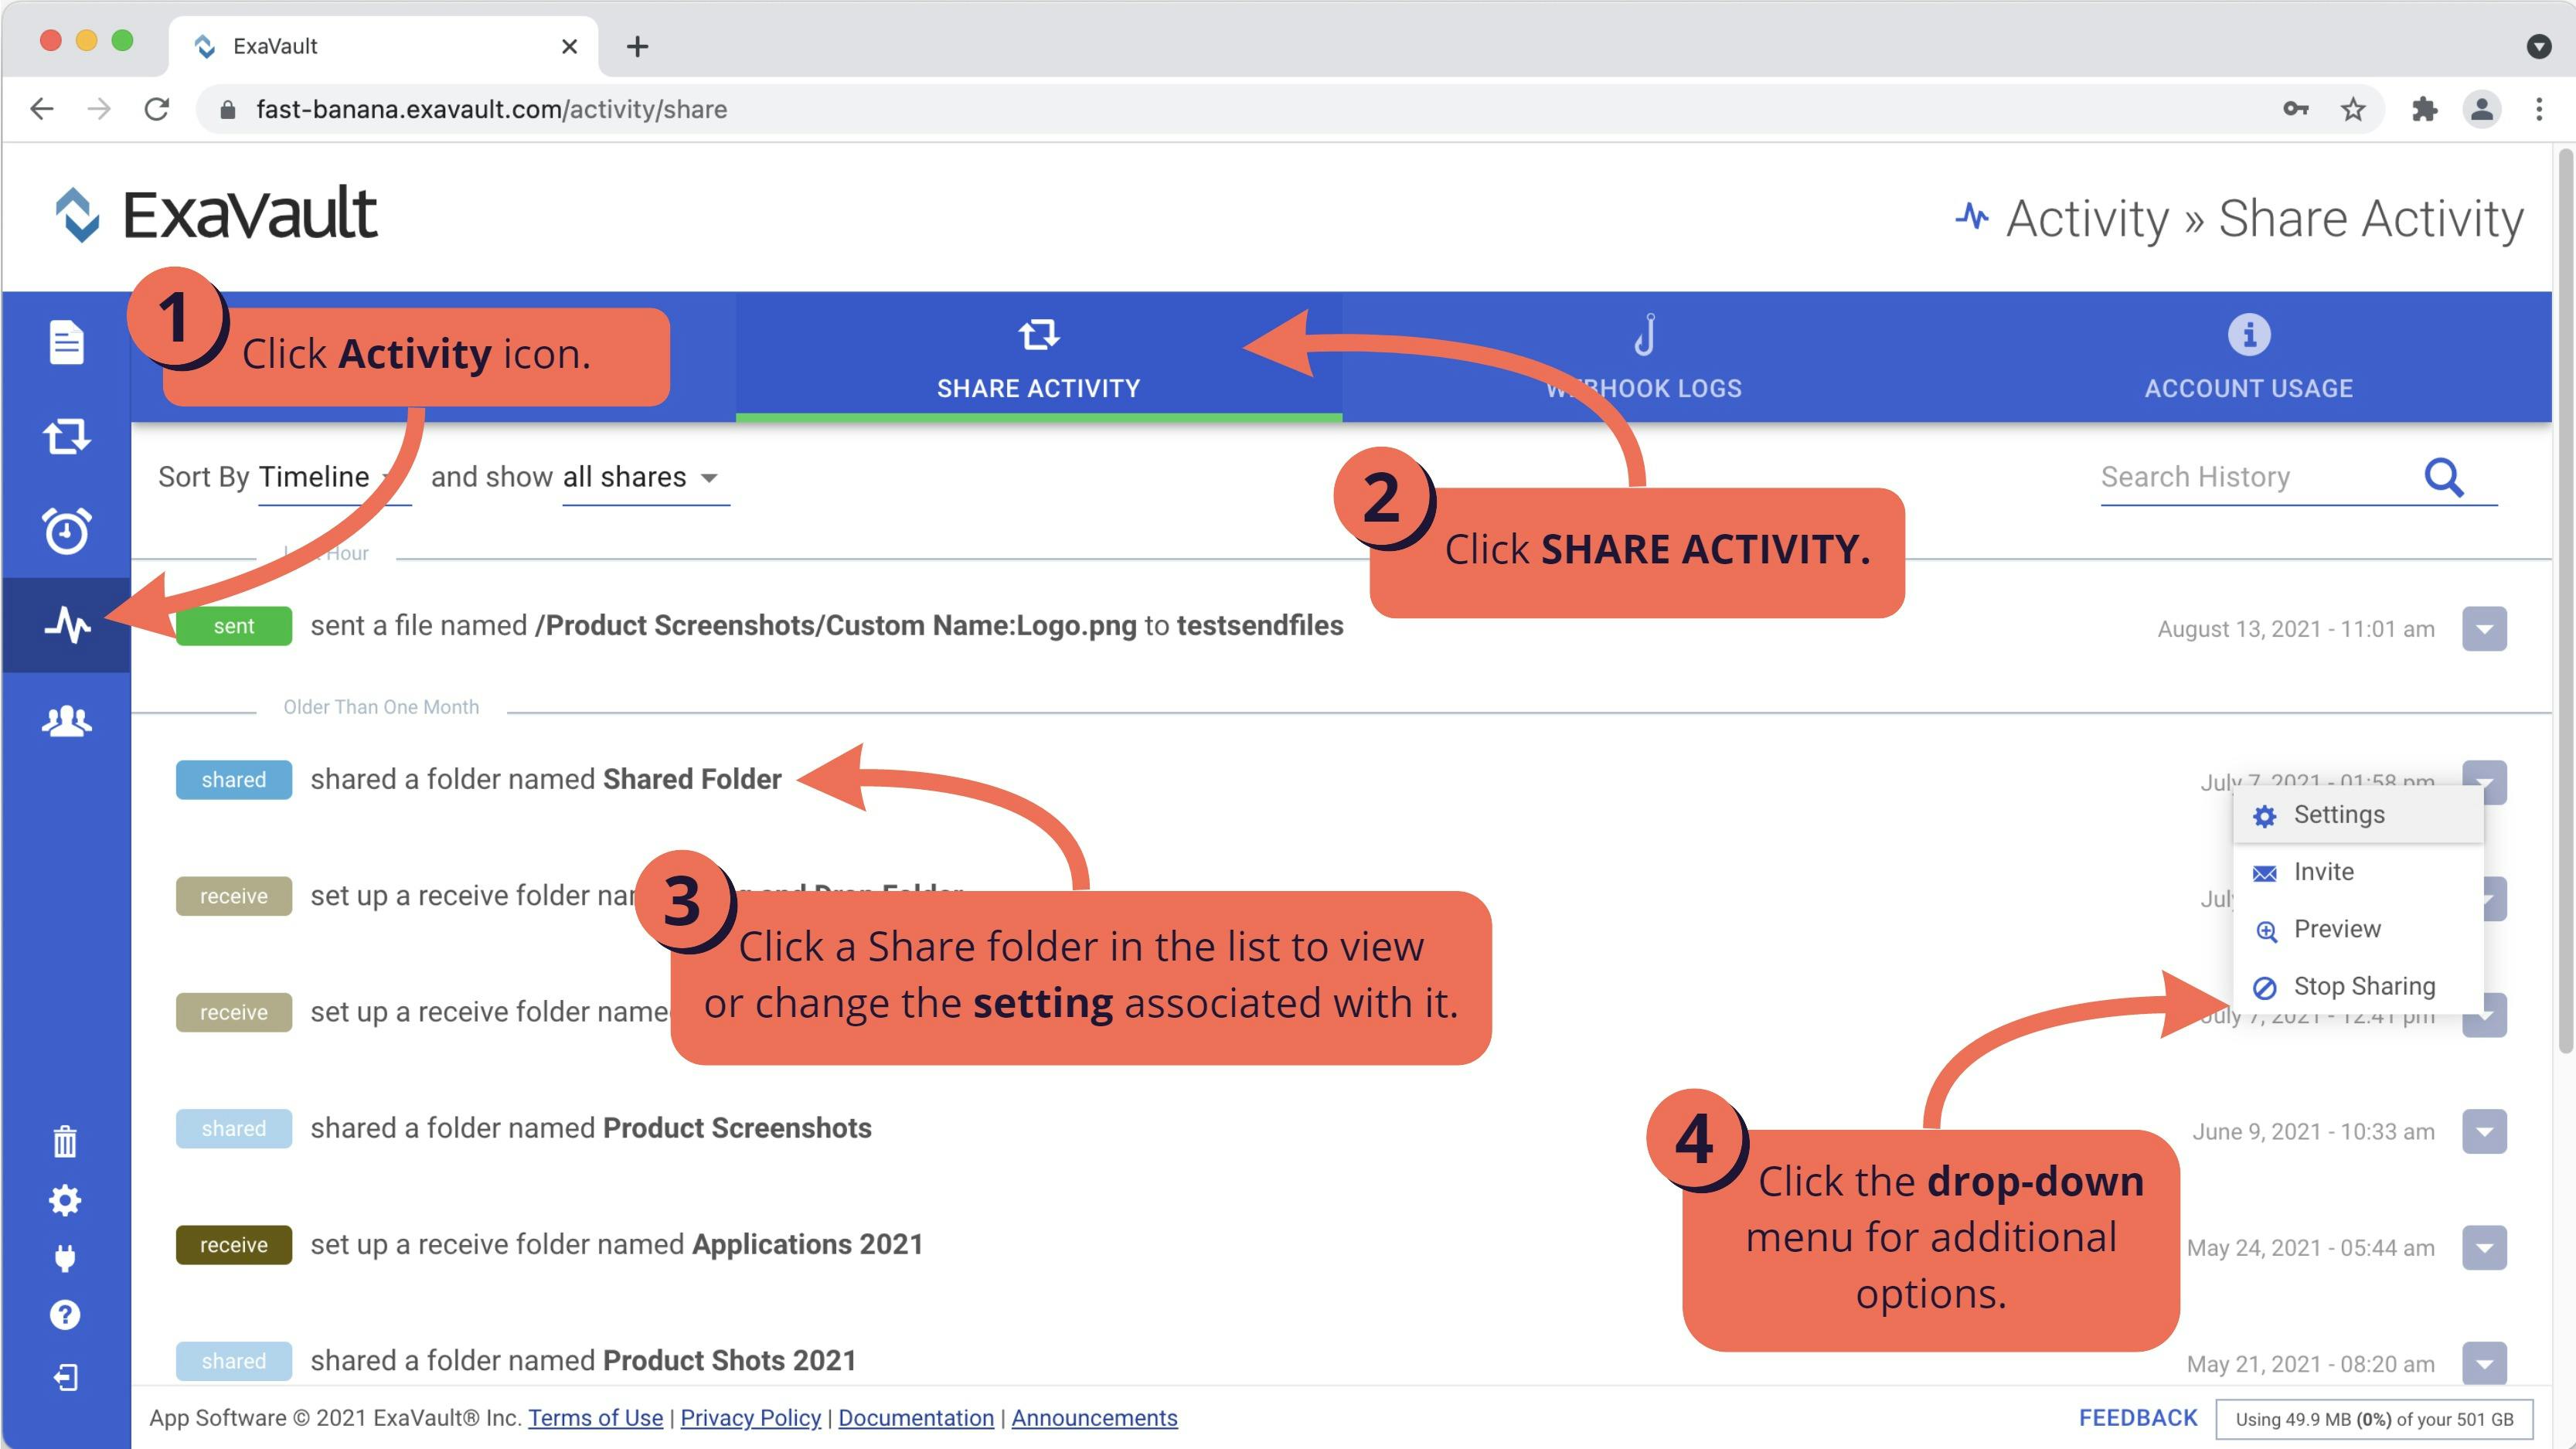2576x1449 pixels.
Task: Open the plug Integrations icon in sidebar
Action: point(65,1258)
